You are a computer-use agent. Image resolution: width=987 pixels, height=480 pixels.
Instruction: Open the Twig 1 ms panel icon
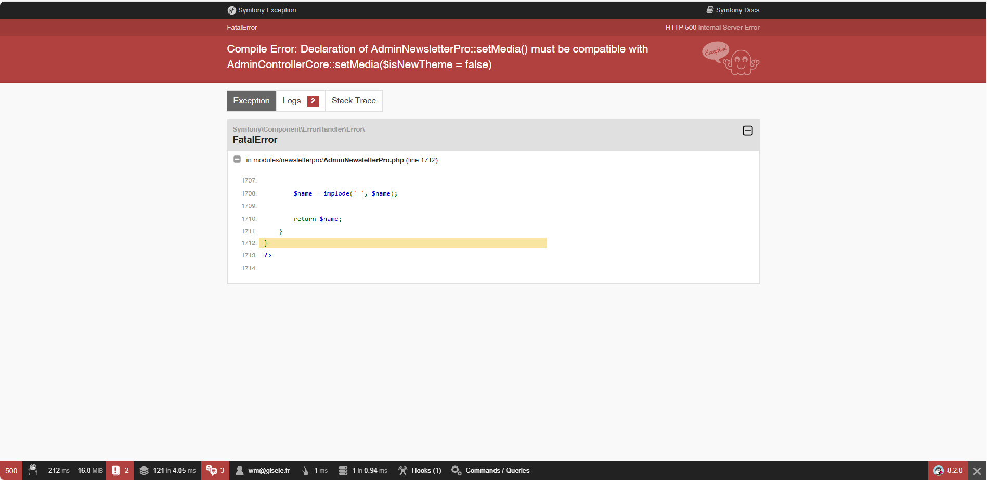tap(306, 470)
